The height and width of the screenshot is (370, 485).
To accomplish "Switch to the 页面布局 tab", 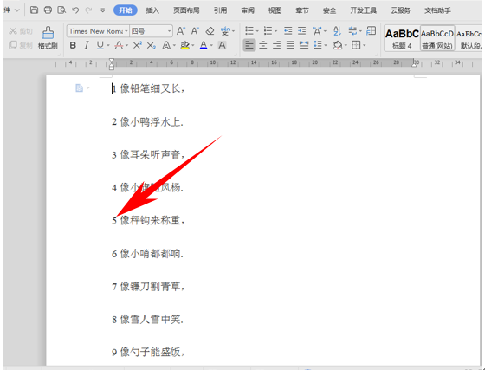I will [x=186, y=10].
